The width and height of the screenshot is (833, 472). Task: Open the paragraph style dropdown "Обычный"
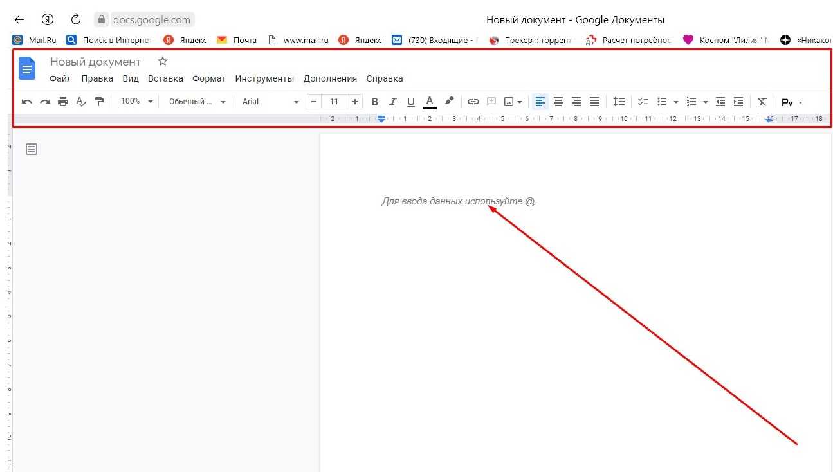click(197, 102)
